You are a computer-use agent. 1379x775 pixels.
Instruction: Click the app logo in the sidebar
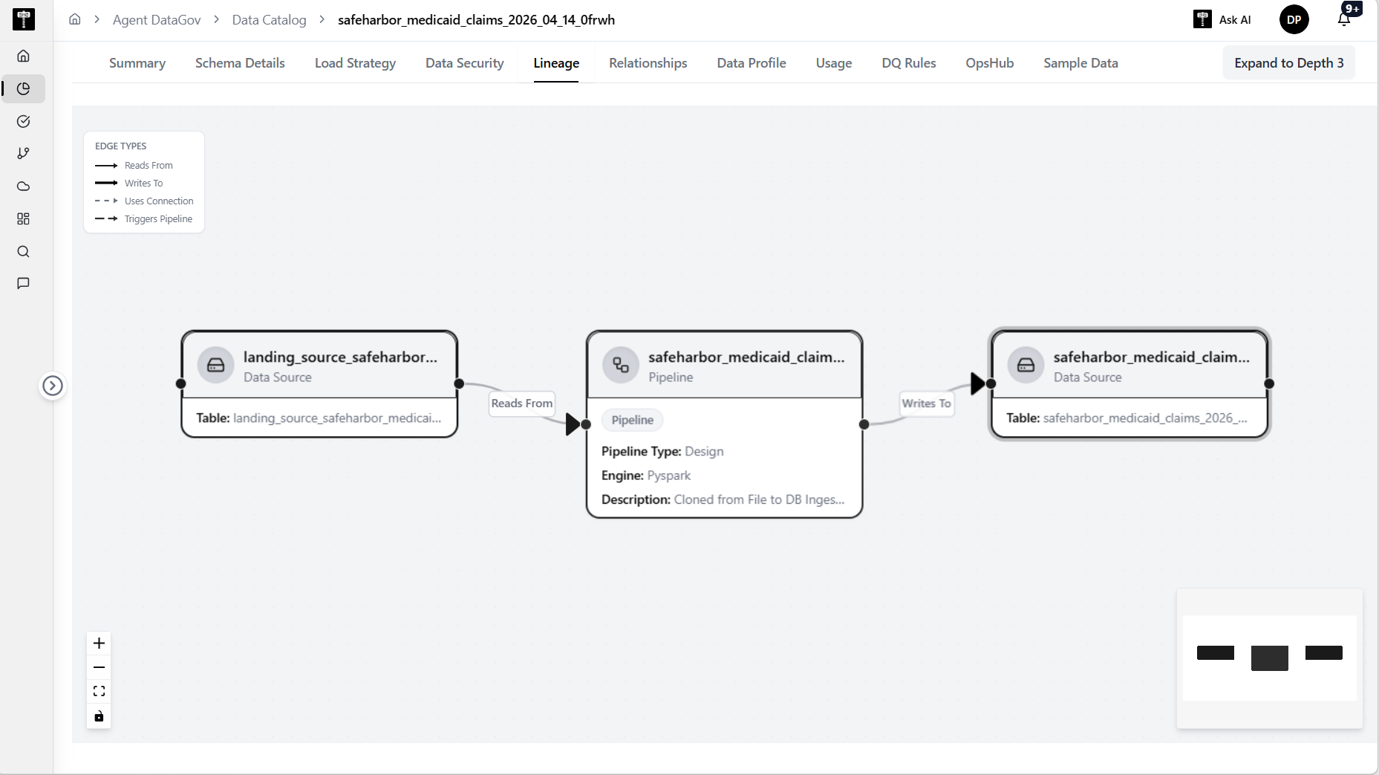(x=24, y=19)
